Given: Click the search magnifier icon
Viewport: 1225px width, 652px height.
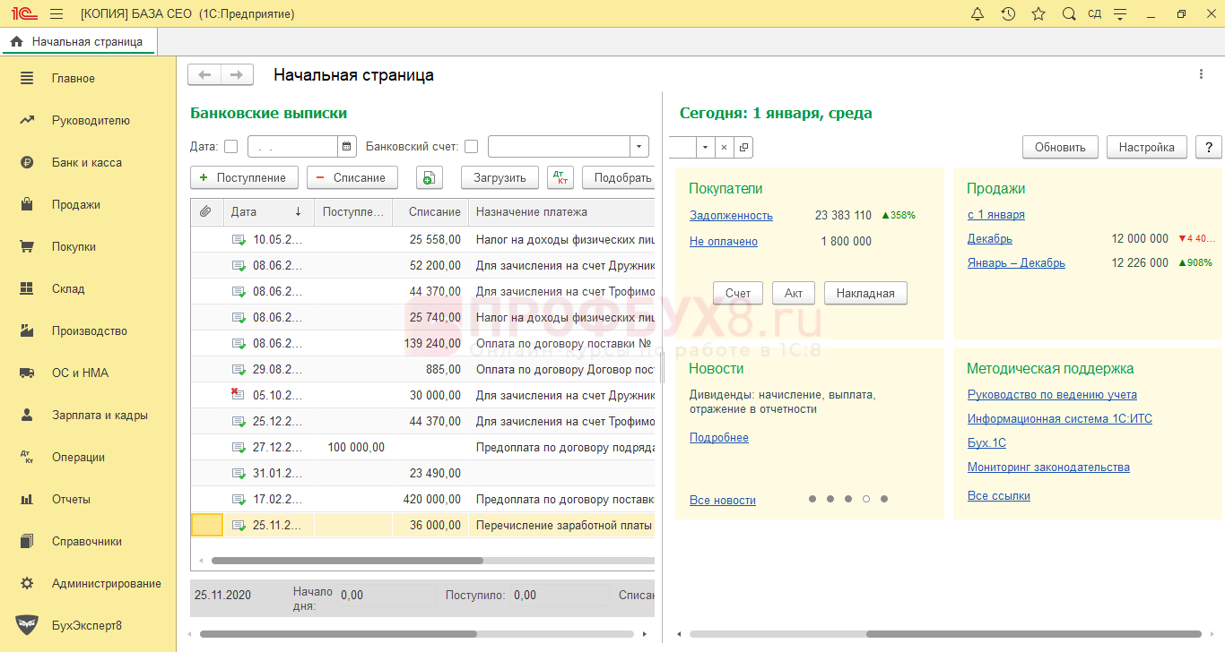Looking at the screenshot, I should pyautogui.click(x=1068, y=13).
